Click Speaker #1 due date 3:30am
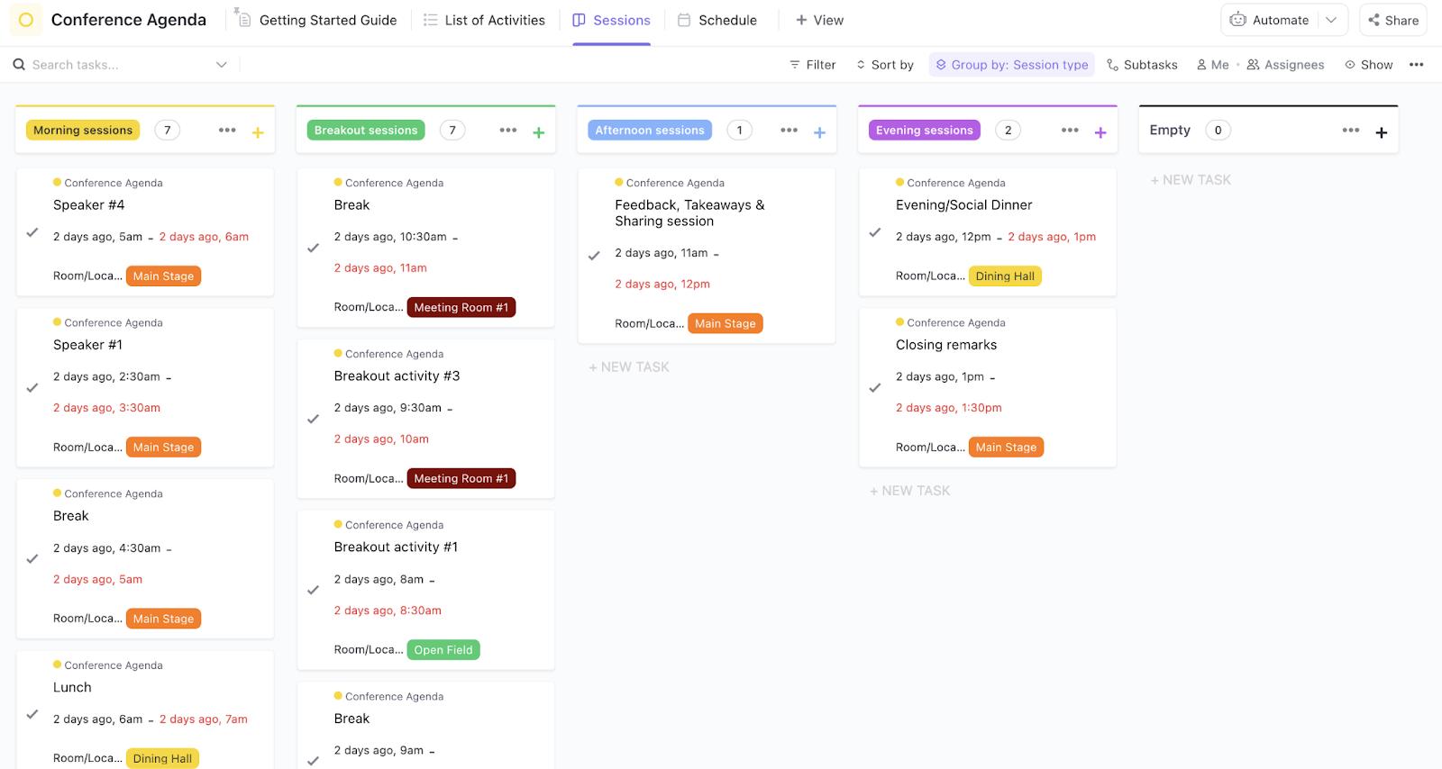The width and height of the screenshot is (1442, 769). (106, 408)
